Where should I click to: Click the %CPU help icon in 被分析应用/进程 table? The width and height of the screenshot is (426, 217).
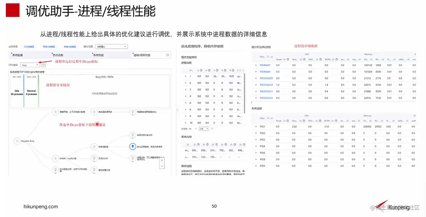pos(336,59)
